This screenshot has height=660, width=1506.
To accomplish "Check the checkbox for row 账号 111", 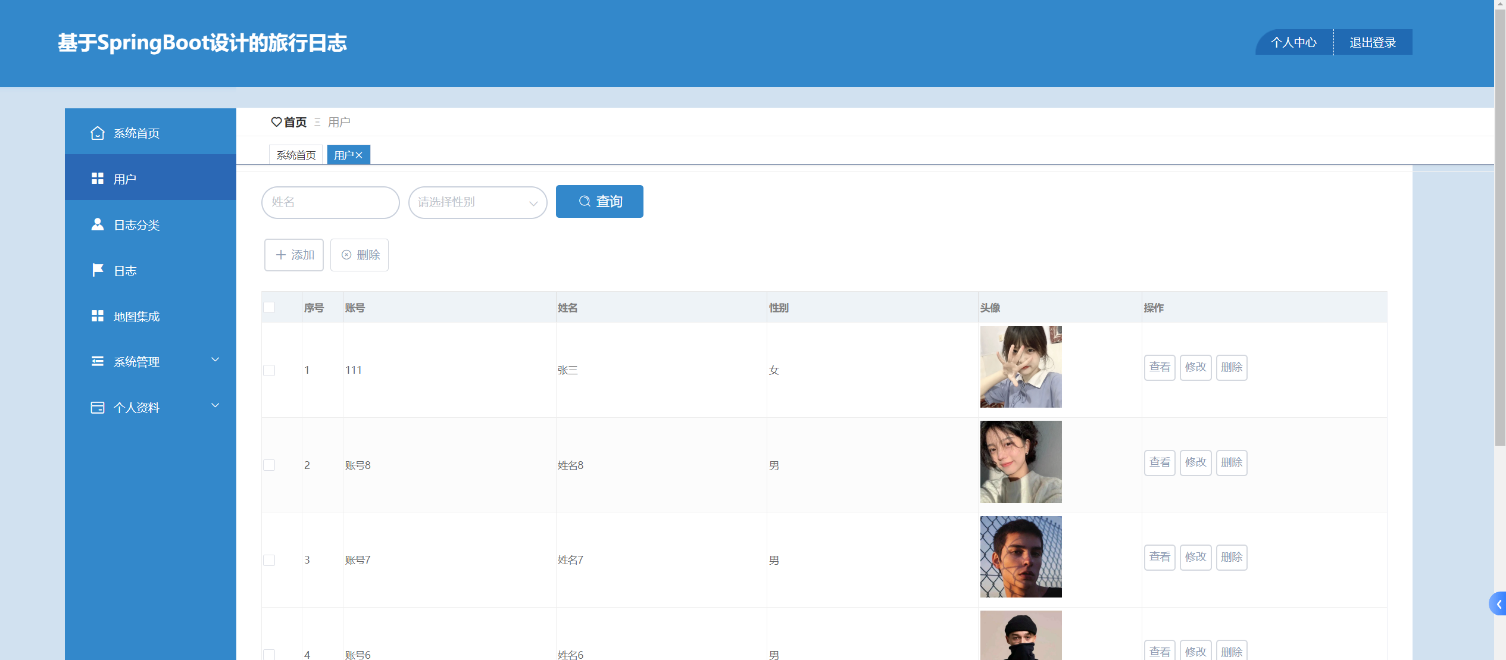I will [269, 370].
